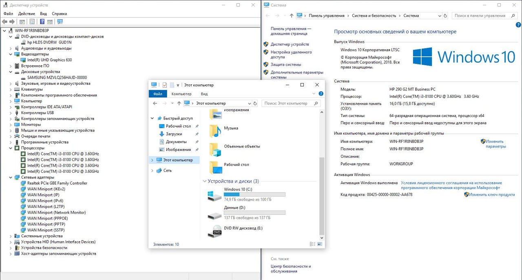The image size is (522, 280).
Task: Select Realtek PCIe GBE Family Controller
Action: point(57,183)
